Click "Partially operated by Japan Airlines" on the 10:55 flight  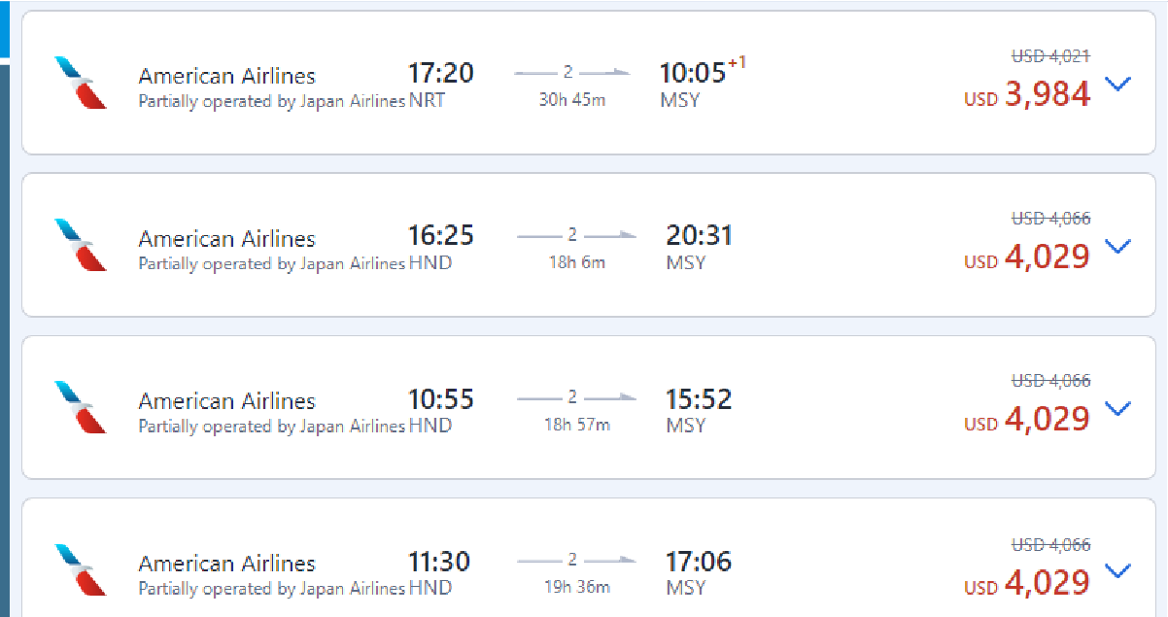click(271, 426)
